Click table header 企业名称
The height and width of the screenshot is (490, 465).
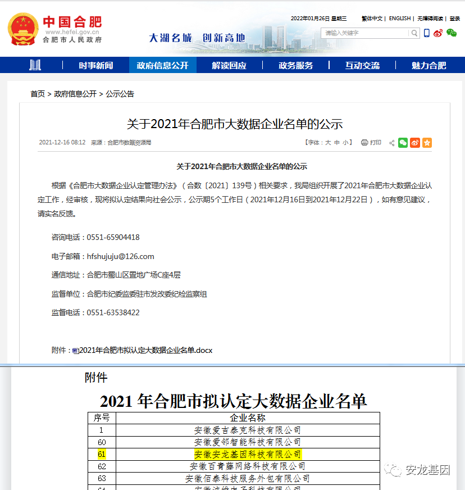pyautogui.click(x=248, y=418)
